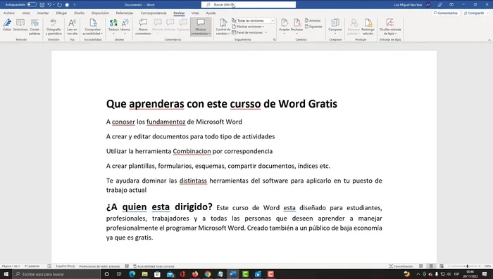Switch to the Insertar tab
Image resolution: width=493 pixels, height=279 pixels.
click(43, 13)
